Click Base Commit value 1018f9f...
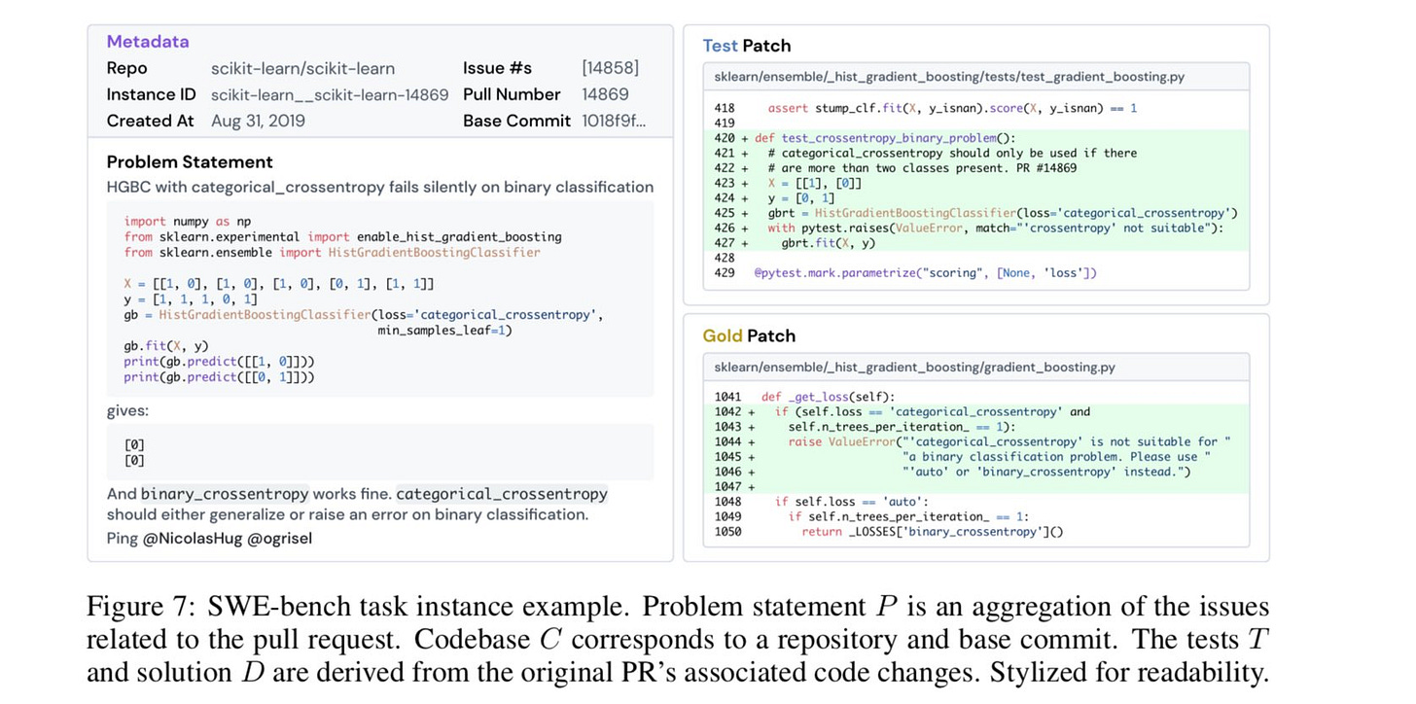Image resolution: width=1416 pixels, height=704 pixels. [x=613, y=121]
